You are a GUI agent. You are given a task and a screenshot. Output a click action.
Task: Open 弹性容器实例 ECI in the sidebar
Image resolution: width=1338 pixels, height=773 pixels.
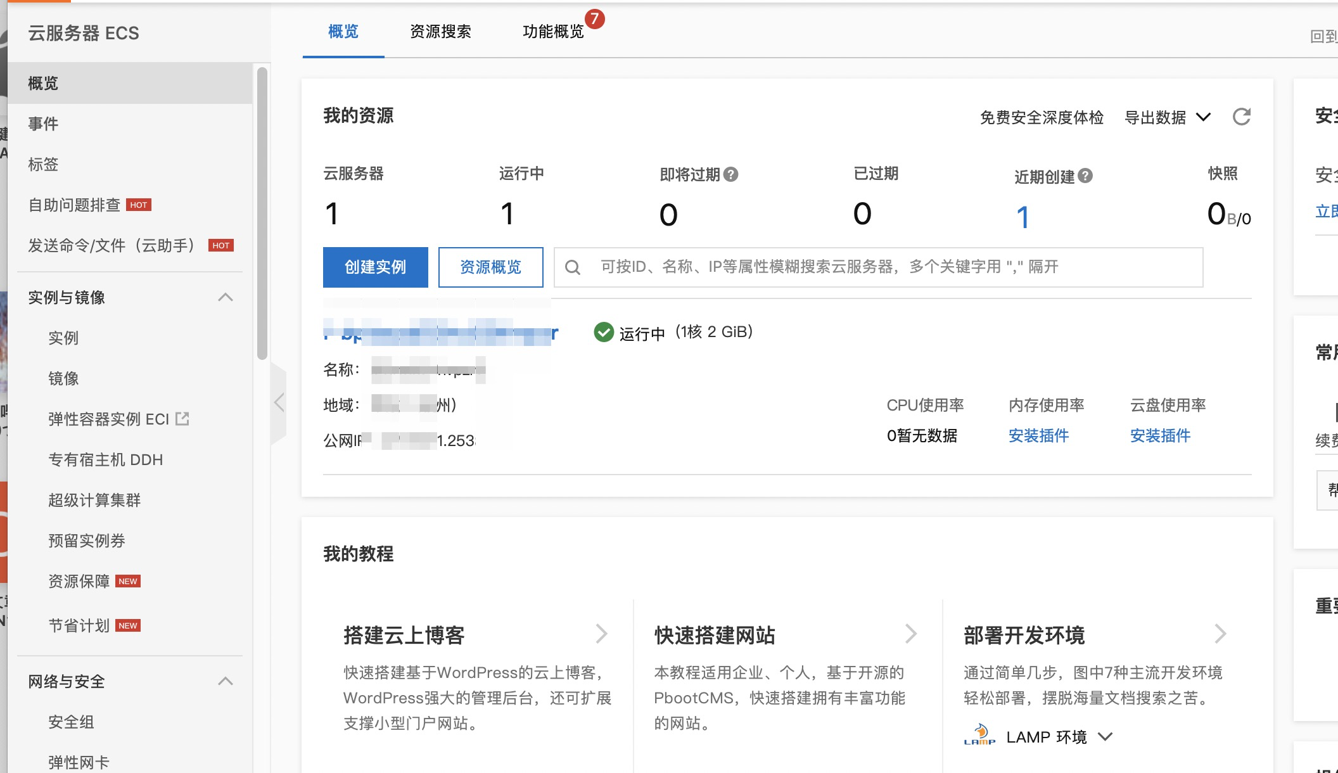coord(109,419)
